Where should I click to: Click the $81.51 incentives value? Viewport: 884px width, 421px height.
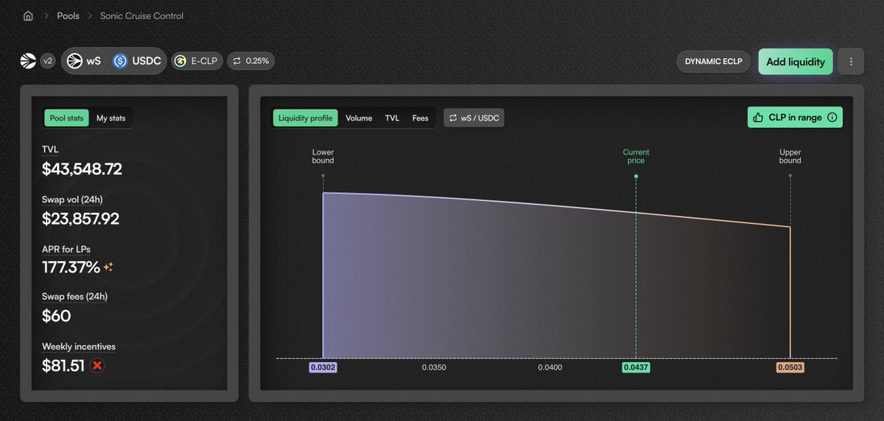[63, 366]
